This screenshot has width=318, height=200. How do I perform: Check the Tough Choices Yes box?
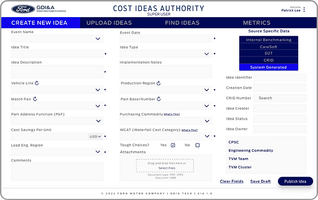tap(173, 145)
